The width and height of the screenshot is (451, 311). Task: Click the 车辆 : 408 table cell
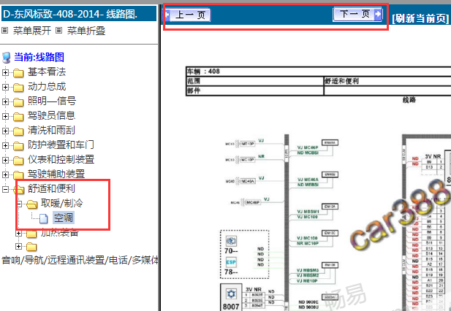(x=319, y=72)
